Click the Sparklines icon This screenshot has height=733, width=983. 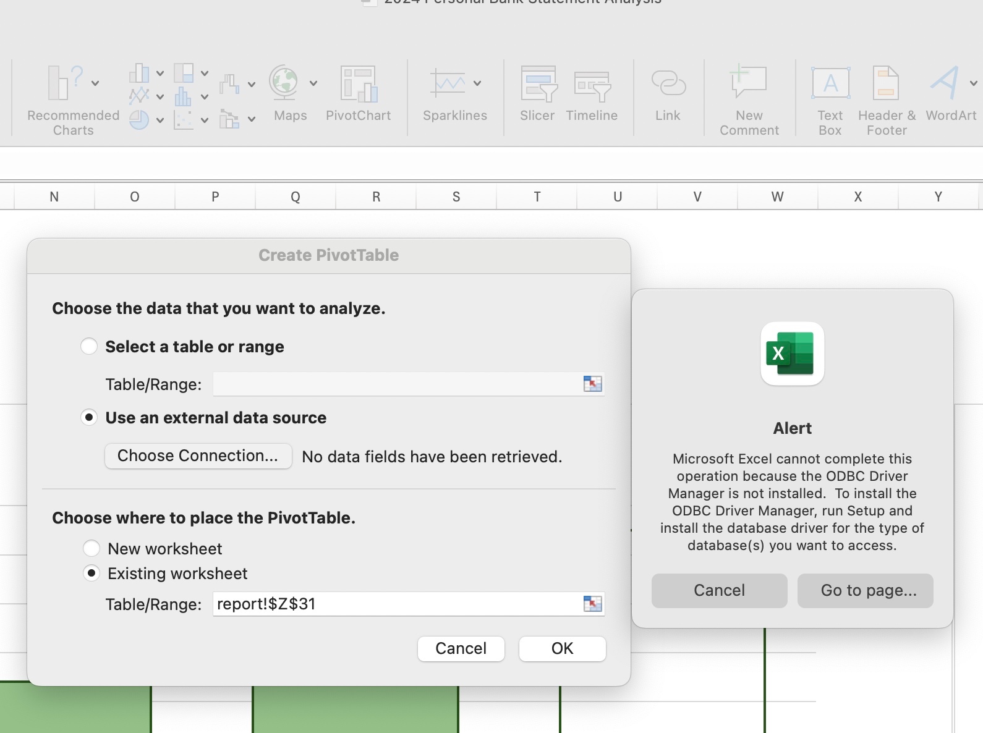coord(448,83)
